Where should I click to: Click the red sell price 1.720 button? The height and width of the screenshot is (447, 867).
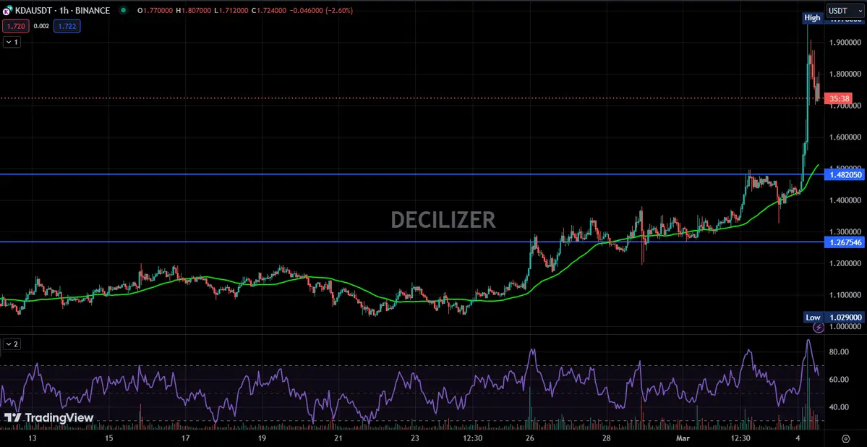click(16, 26)
